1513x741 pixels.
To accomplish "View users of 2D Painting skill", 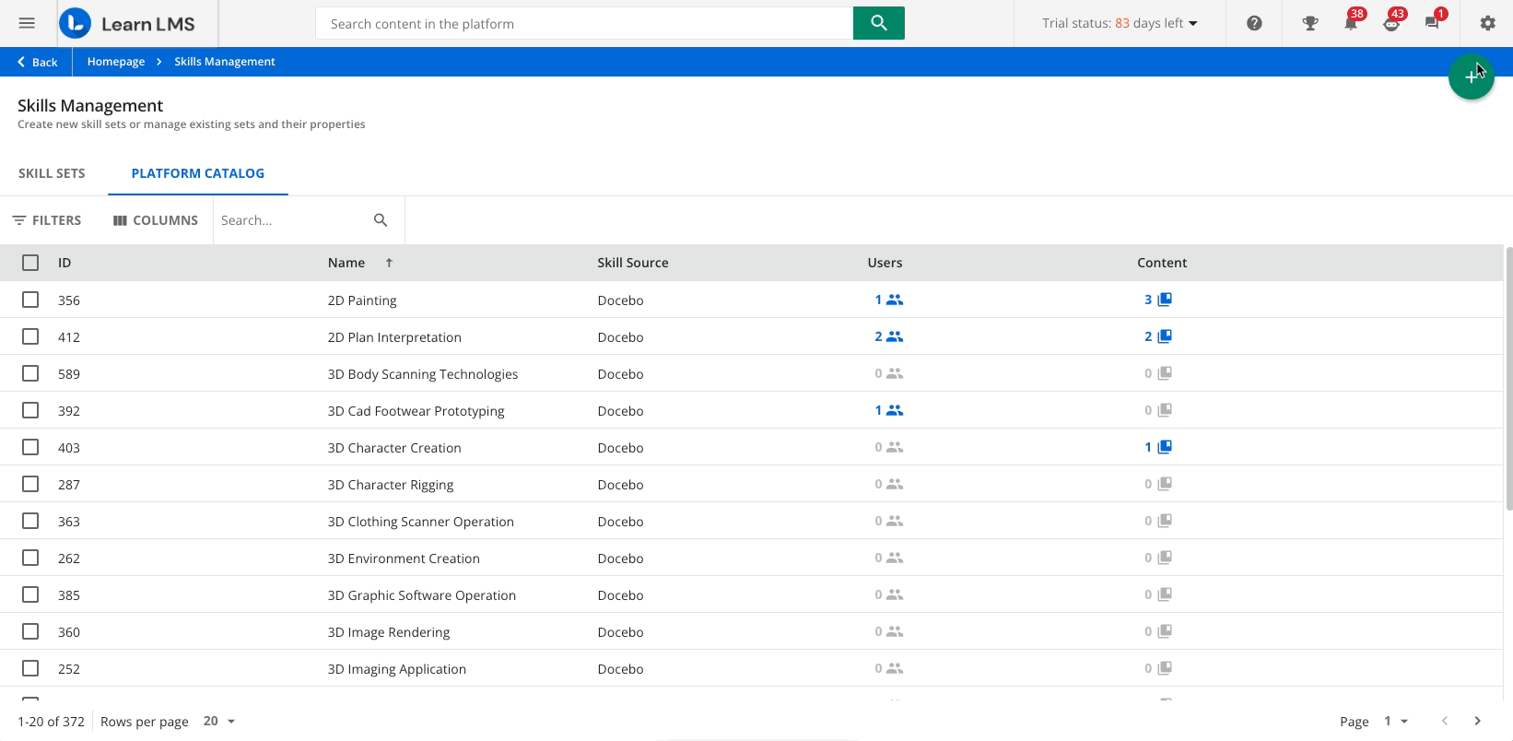I will (889, 300).
